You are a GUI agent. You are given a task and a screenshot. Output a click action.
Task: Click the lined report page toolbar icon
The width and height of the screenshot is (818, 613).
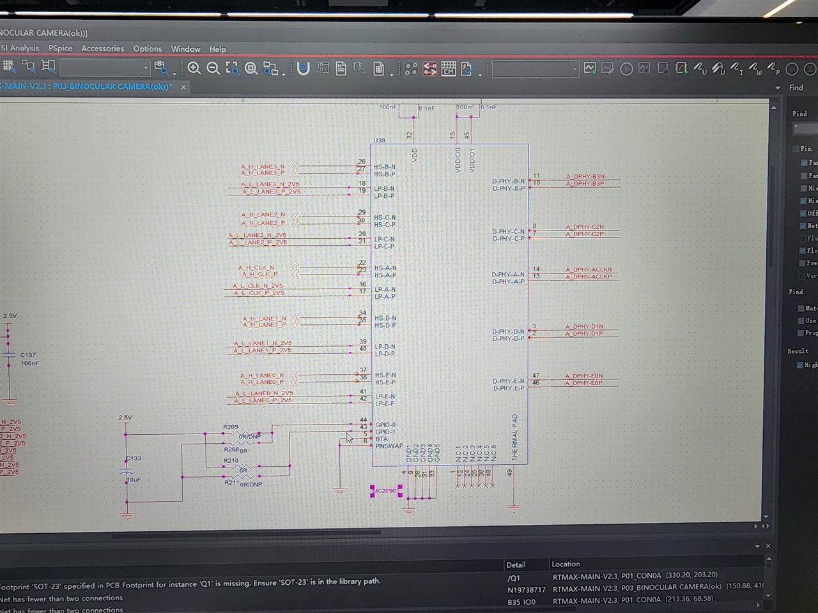coord(379,68)
